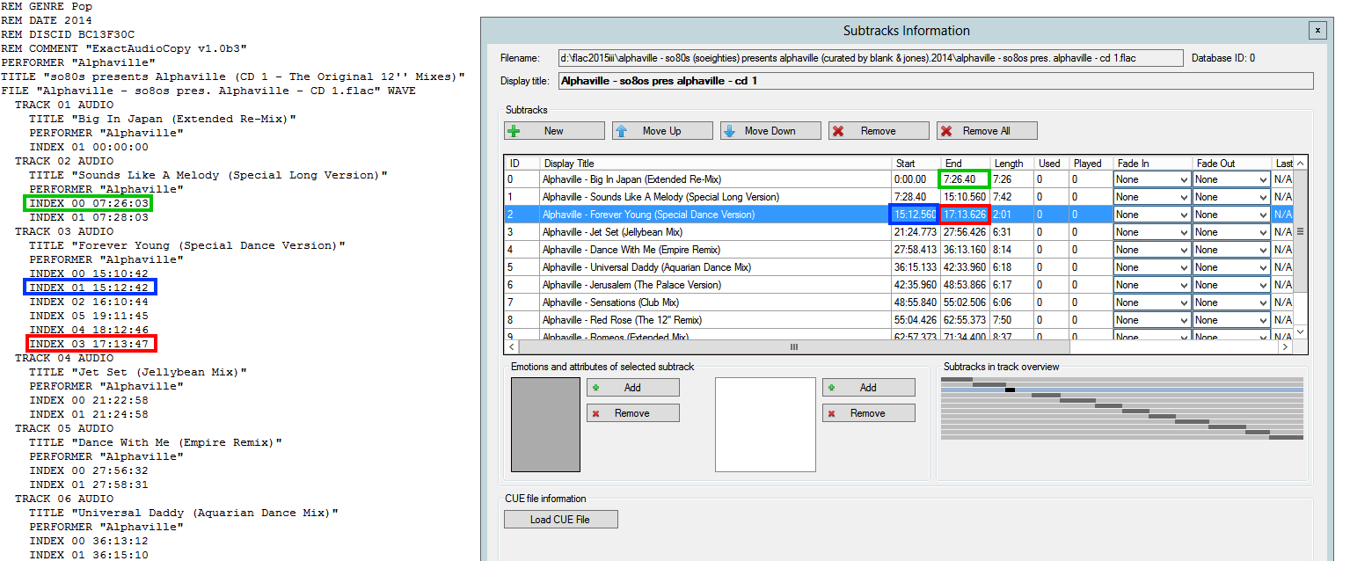Click the subtracks table horizontal scrollbar thumb
This screenshot has width=1350, height=561.
coord(793,347)
